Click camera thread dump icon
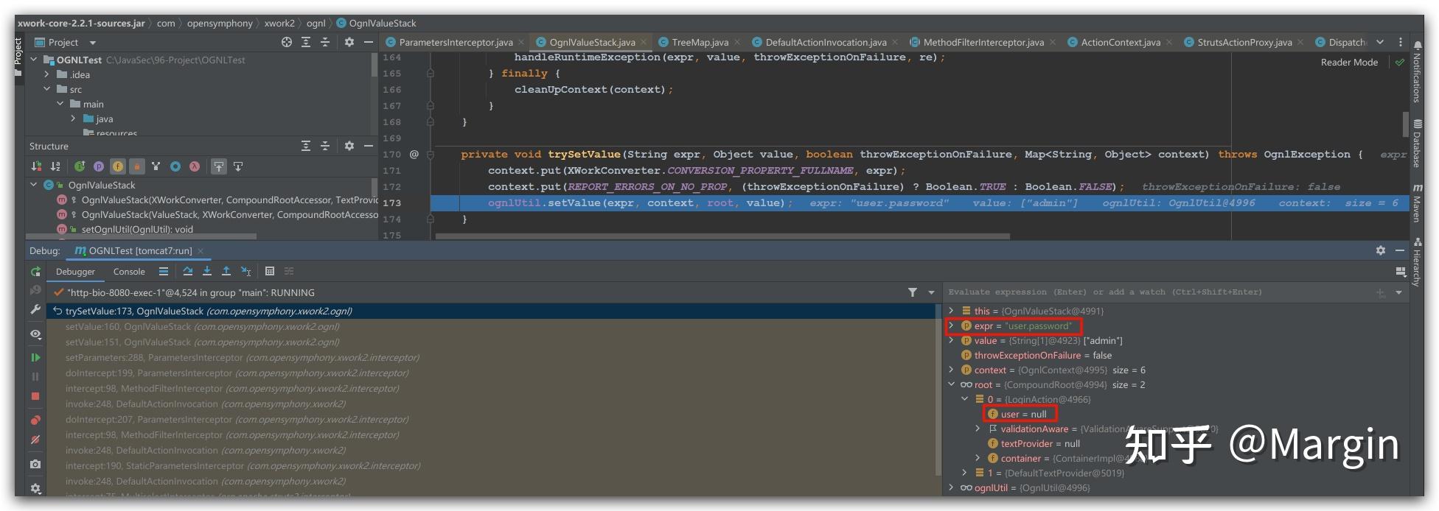 35,464
